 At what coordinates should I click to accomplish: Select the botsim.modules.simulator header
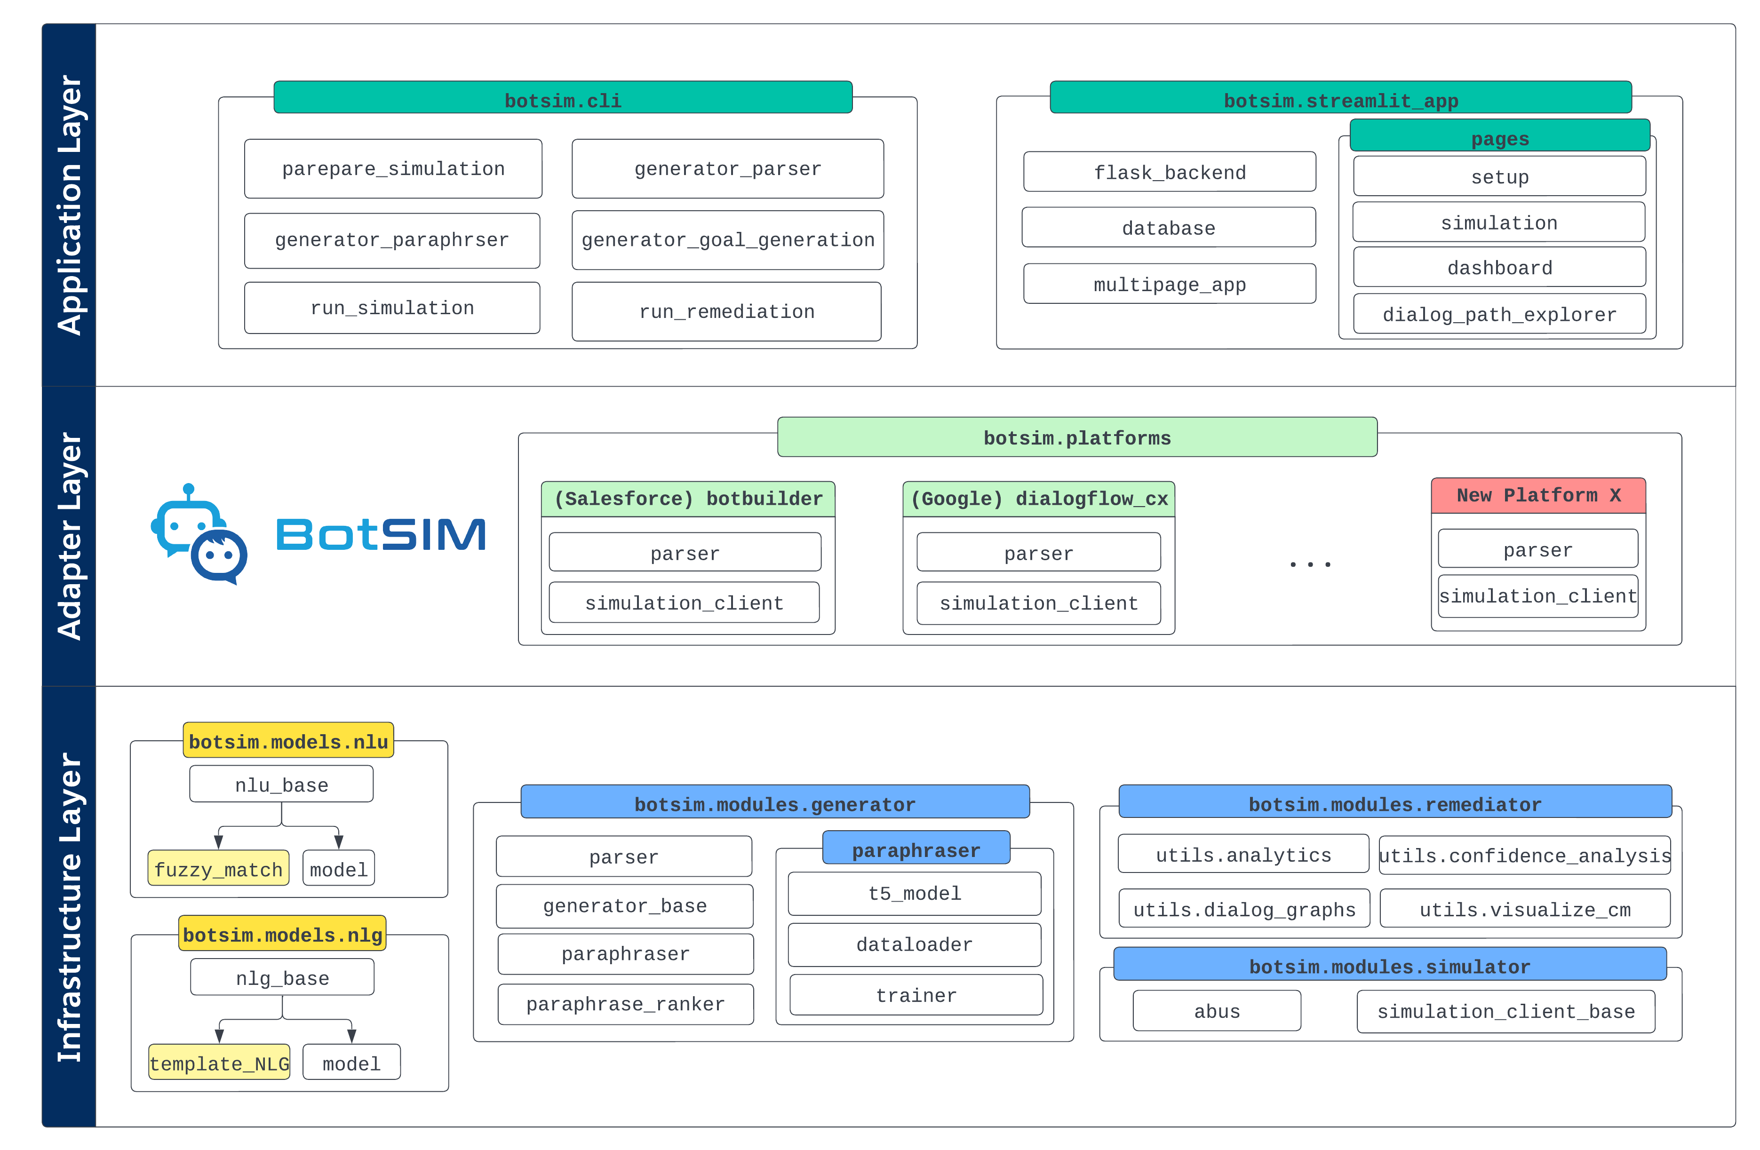pos(1390,964)
